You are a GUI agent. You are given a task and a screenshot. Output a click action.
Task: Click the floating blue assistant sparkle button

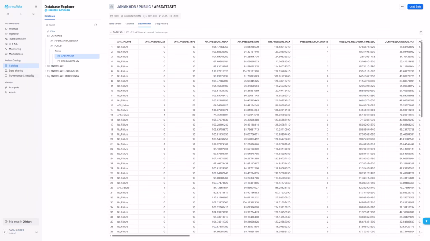click(x=426, y=221)
